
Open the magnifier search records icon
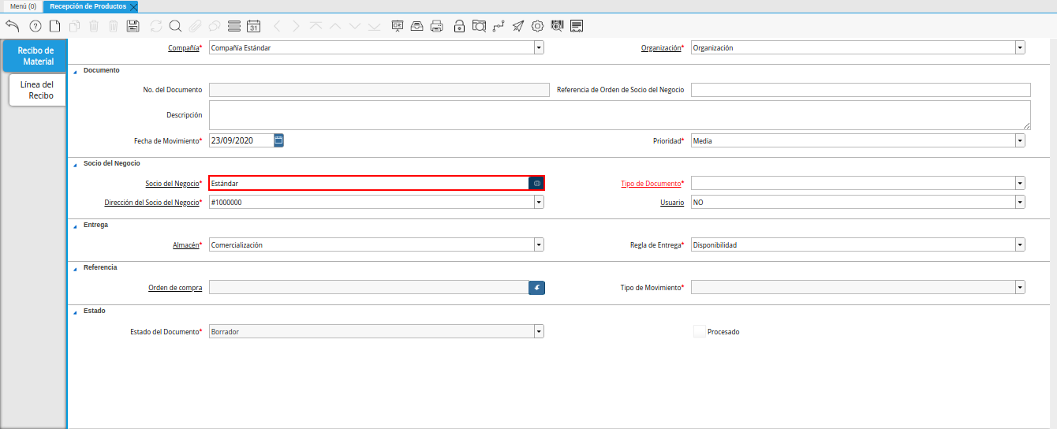175,26
